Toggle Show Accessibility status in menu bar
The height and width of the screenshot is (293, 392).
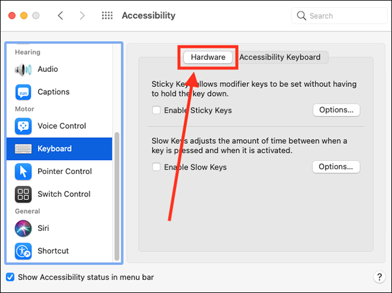click(10, 277)
